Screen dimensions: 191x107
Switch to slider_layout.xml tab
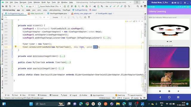tap(36, 13)
